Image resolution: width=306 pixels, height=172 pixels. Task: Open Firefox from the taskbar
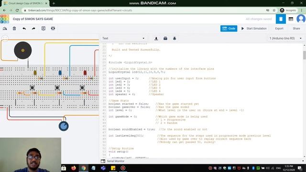point(73,168)
